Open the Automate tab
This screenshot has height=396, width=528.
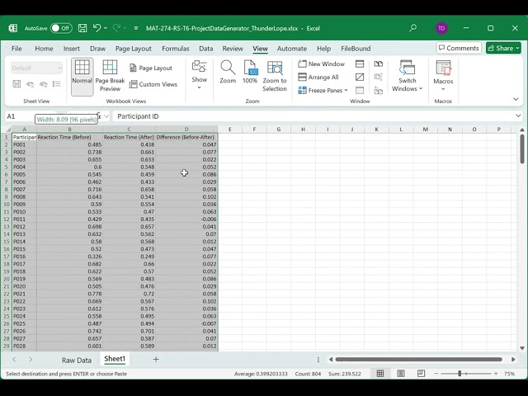tap(291, 49)
